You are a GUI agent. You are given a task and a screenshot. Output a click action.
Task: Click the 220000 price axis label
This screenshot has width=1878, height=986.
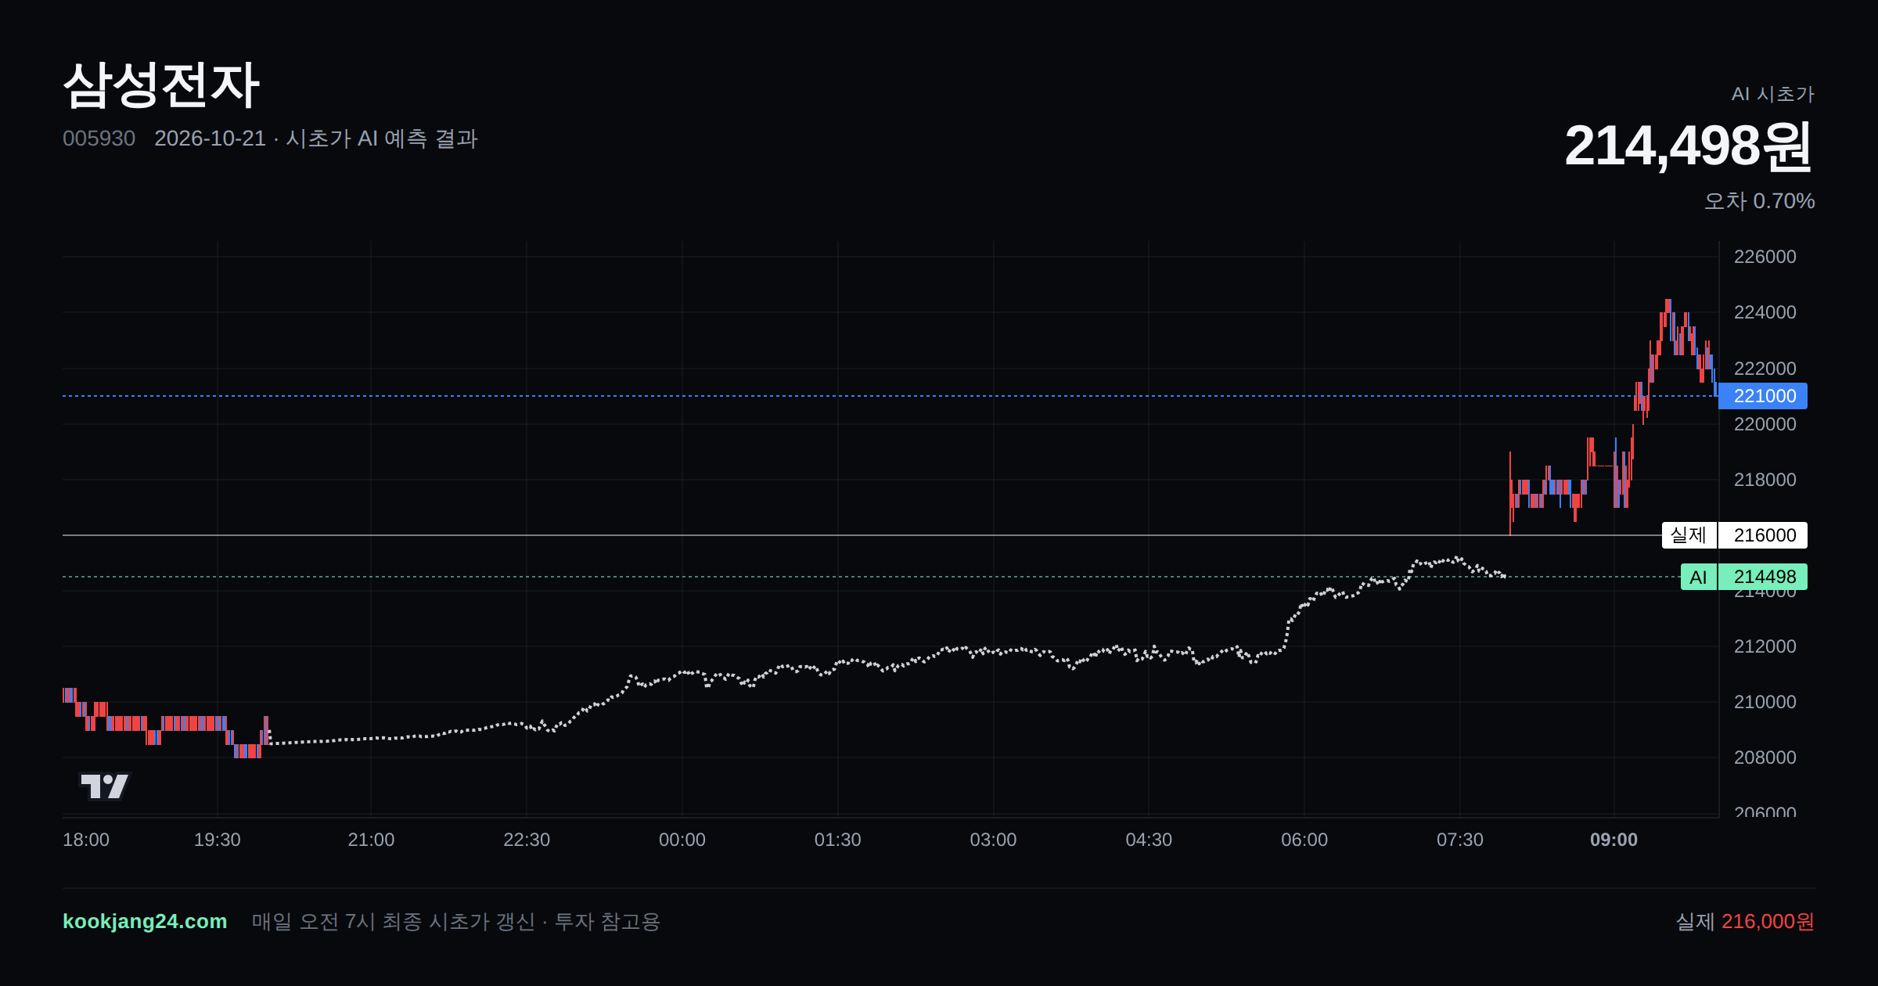(1765, 424)
